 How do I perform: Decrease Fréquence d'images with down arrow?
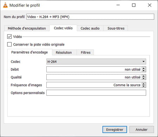144,86
